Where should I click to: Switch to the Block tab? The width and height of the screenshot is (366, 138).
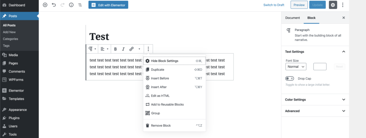coord(311,18)
